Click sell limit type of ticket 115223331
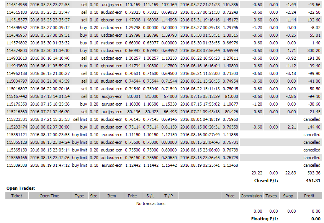Screen dimensions: 324x223 80,119
